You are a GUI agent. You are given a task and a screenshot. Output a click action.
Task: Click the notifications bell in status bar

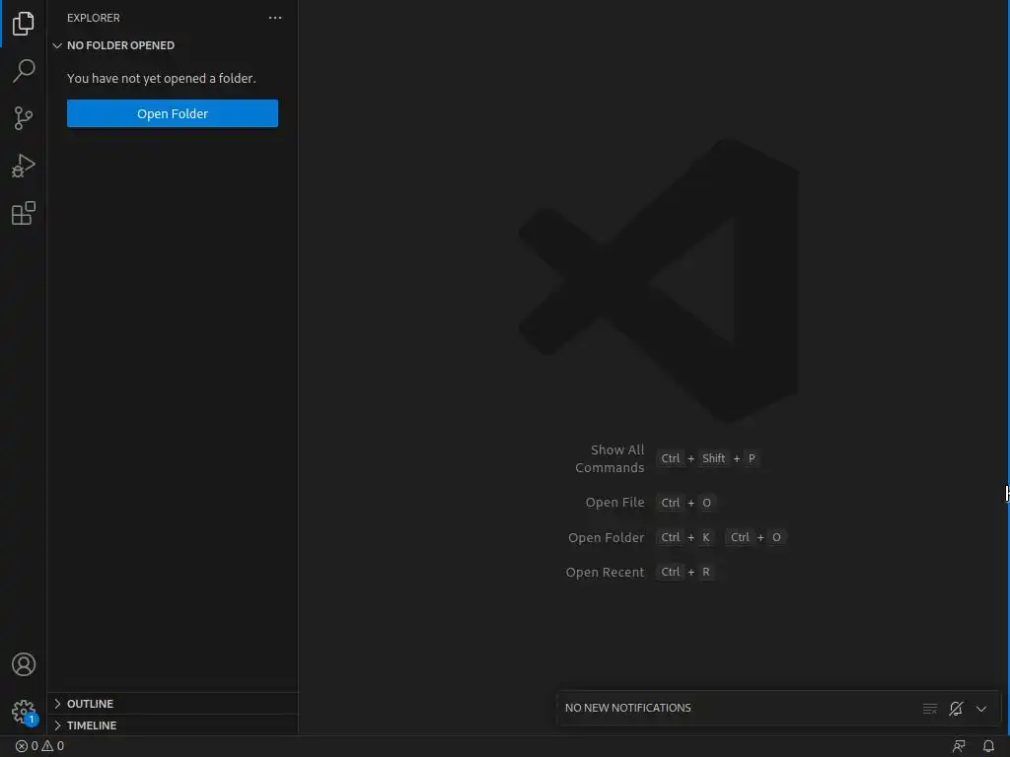[988, 746]
